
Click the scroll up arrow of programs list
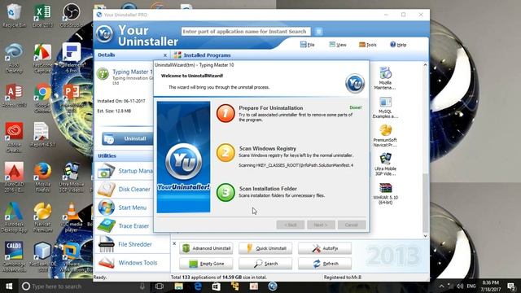[425, 65]
